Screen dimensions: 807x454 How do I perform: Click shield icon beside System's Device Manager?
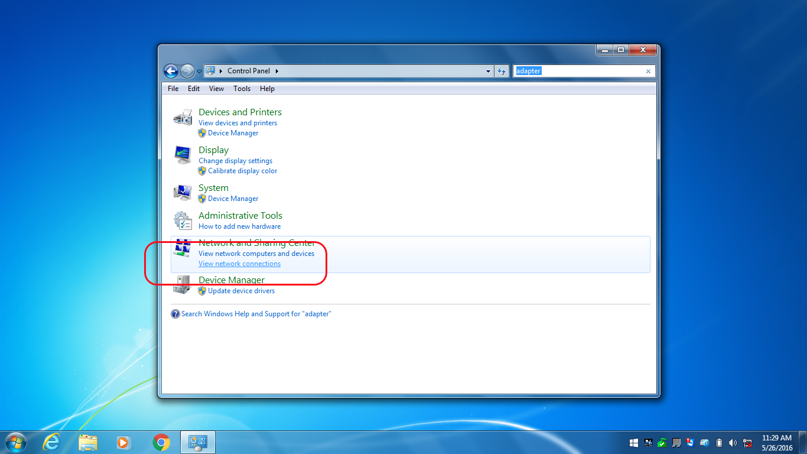point(202,199)
